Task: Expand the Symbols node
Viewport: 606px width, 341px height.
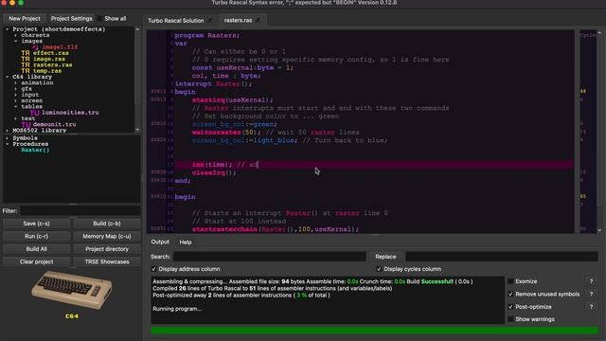Action: pyautogui.click(x=7, y=138)
